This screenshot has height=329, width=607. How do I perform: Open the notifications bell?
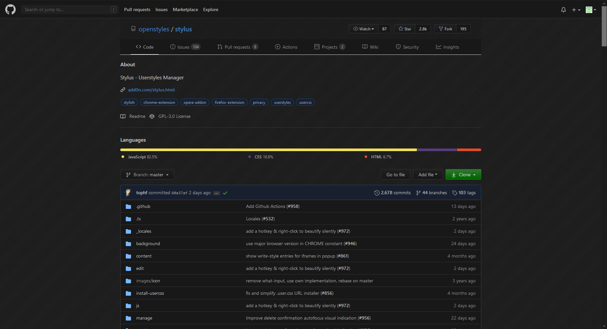564,10
